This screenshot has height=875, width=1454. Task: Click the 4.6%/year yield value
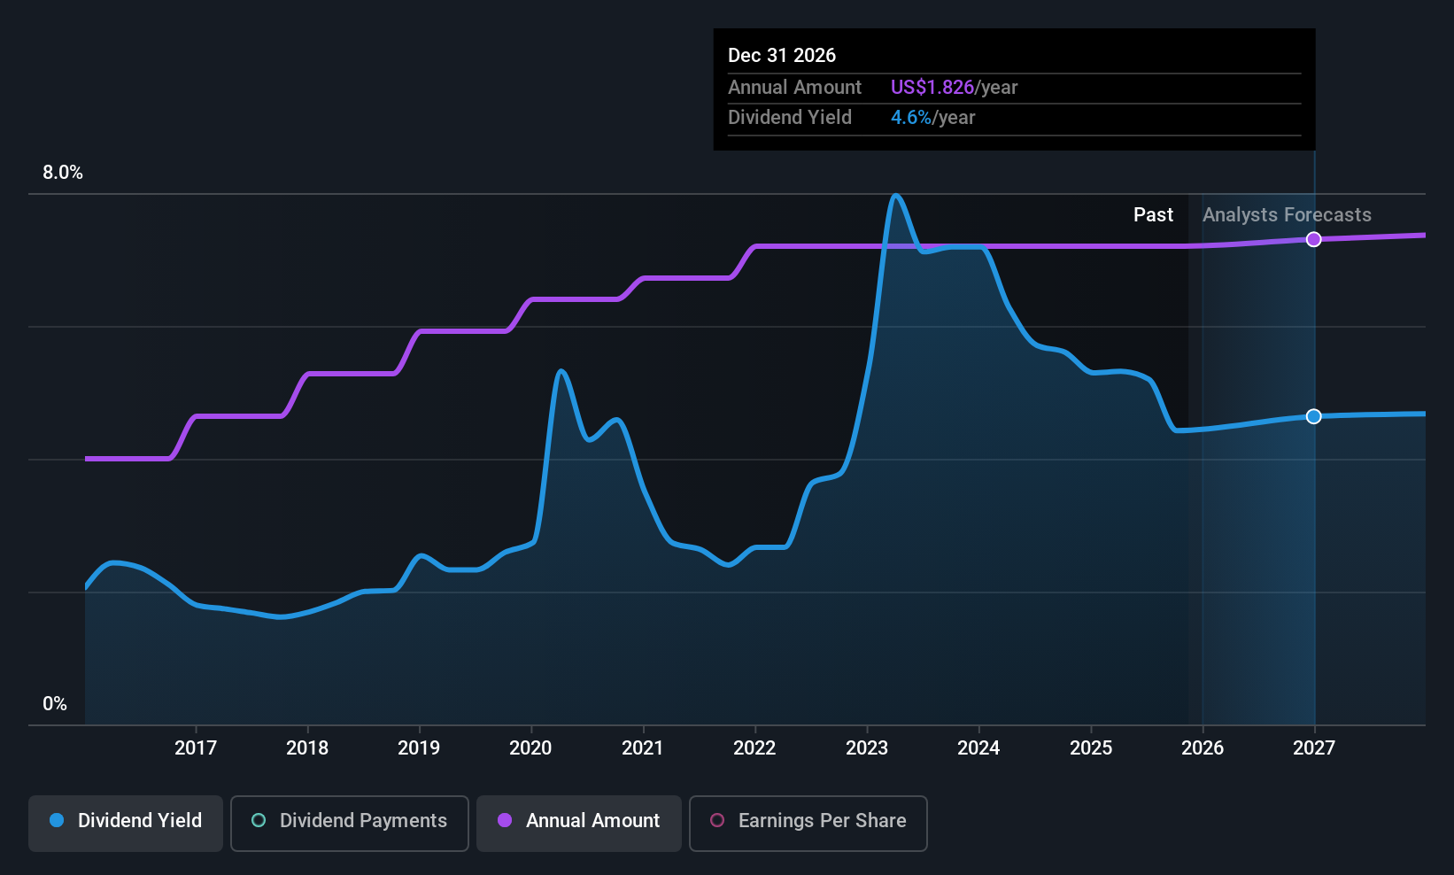932,118
